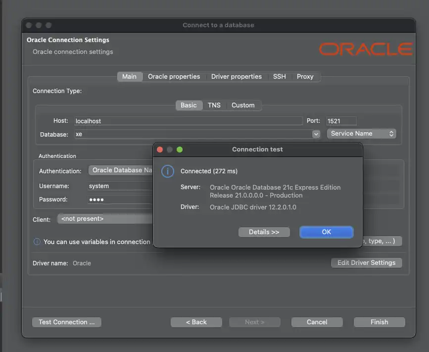Select the Basic connection type
Screen dimensions: 429x352
(x=189, y=105)
